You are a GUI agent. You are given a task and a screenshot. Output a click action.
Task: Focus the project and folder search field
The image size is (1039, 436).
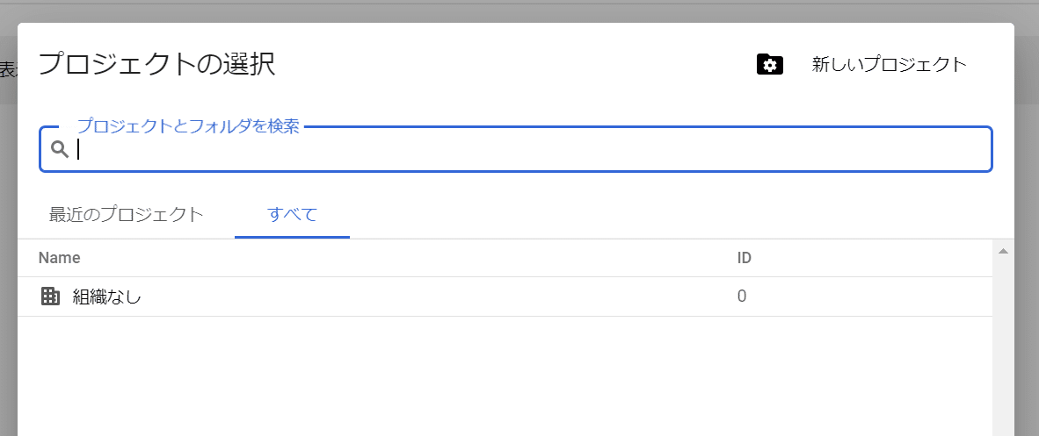point(527,150)
